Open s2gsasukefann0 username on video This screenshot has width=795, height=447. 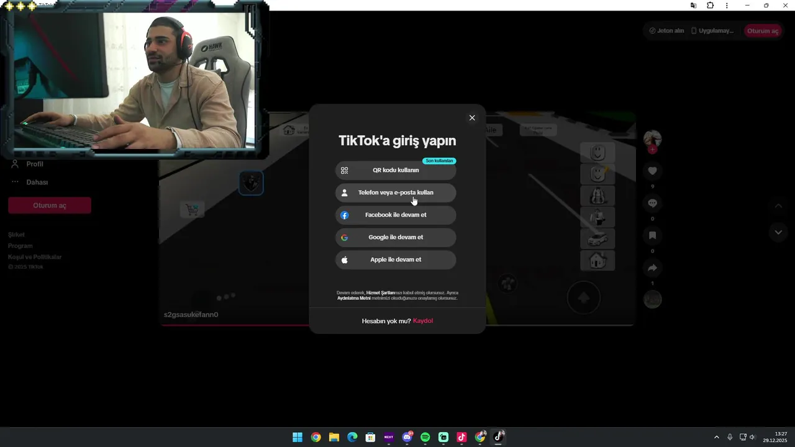[191, 315]
